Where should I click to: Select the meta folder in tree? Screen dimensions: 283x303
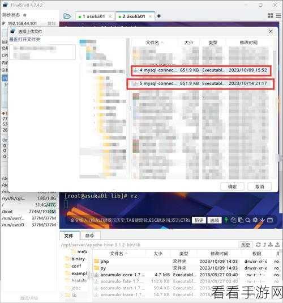pos(82,251)
